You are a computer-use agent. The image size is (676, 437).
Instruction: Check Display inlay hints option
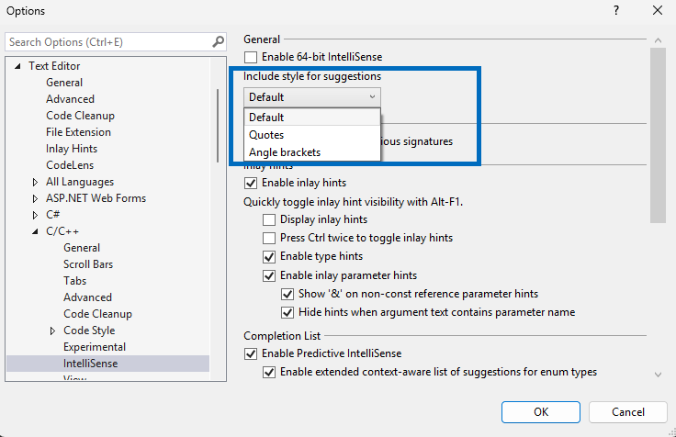point(269,219)
